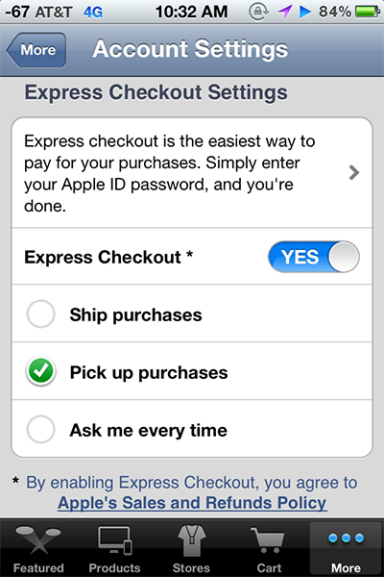Open Apple's Sales and Refunds Policy link
The image size is (384, 577).
click(192, 503)
